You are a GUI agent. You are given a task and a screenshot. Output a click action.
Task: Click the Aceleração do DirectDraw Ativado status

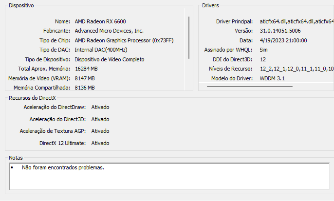100,107
